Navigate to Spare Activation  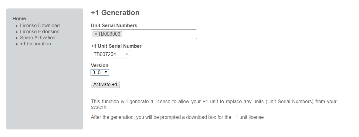(x=38, y=38)
